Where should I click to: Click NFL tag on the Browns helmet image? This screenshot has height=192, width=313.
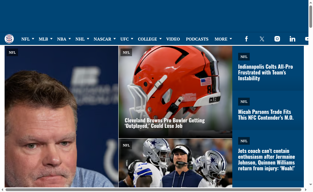[x=126, y=53]
